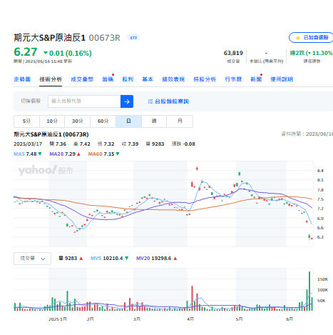Click the MA20 purple moving average legend
The width and height of the screenshot is (333, 335).
pos(65,154)
